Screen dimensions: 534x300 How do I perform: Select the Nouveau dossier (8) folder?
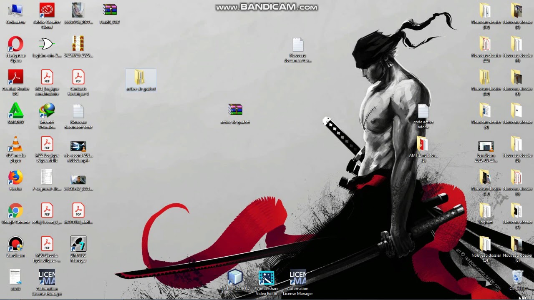coord(517,249)
